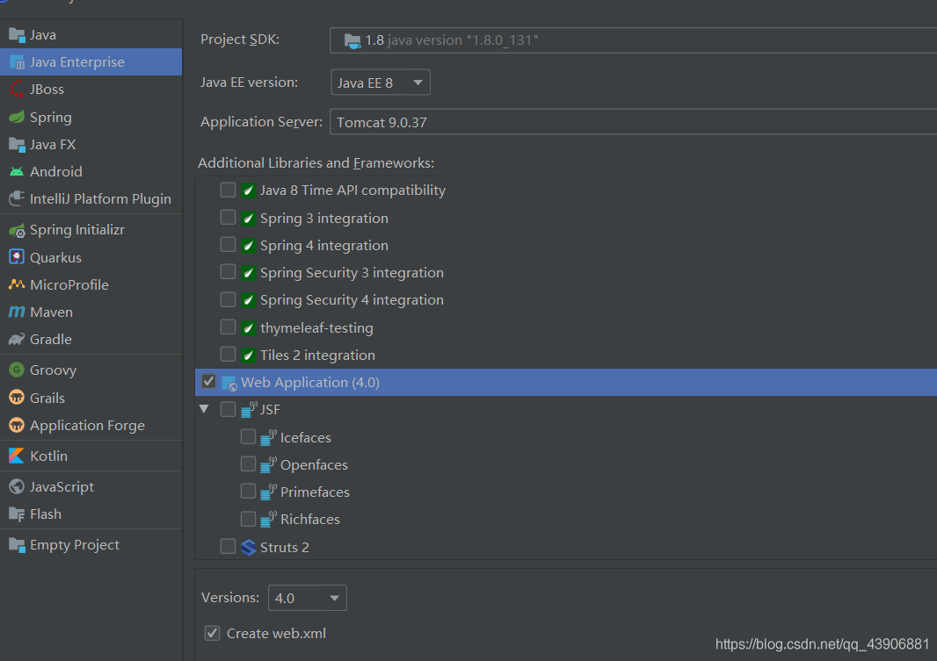Click the Java Enterprise icon
The height and width of the screenshot is (661, 937).
pos(17,62)
